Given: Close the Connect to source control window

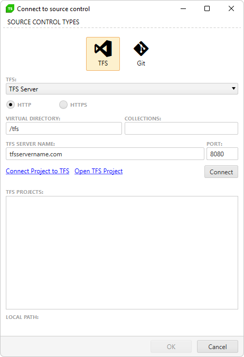Looking at the screenshot, I should 231,8.
